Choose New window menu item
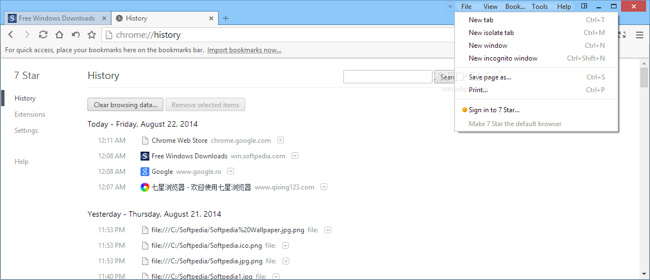Image resolution: width=650 pixels, height=280 pixels. pos(536,46)
